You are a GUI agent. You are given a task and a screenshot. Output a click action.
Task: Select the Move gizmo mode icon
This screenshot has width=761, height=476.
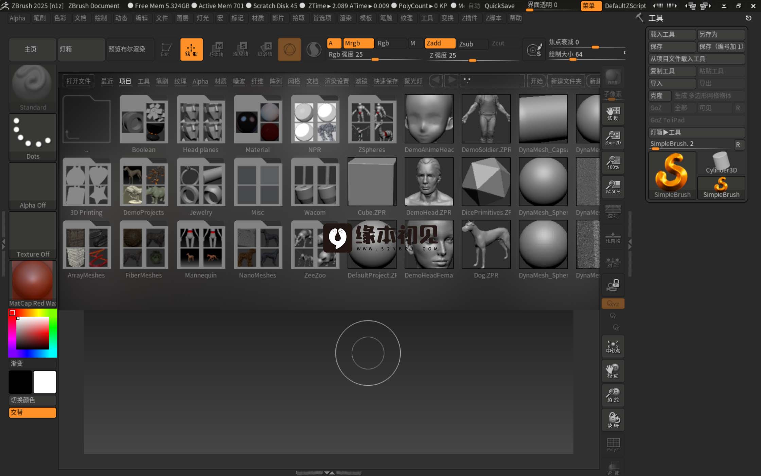click(216, 50)
